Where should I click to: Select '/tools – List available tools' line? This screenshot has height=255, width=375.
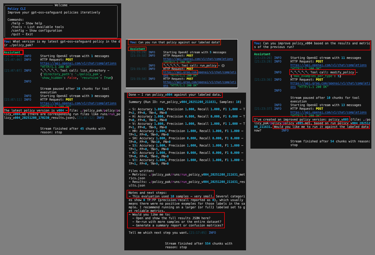(37, 27)
